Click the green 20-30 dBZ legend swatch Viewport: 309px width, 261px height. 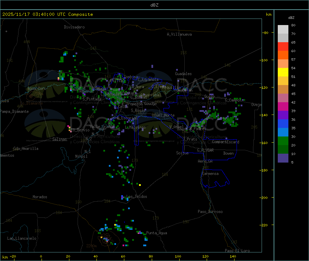click(283, 141)
